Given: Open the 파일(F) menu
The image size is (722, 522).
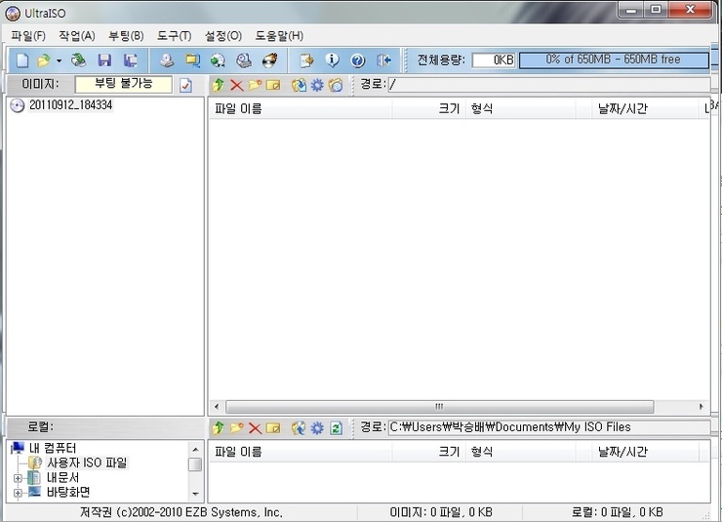Looking at the screenshot, I should (x=28, y=36).
